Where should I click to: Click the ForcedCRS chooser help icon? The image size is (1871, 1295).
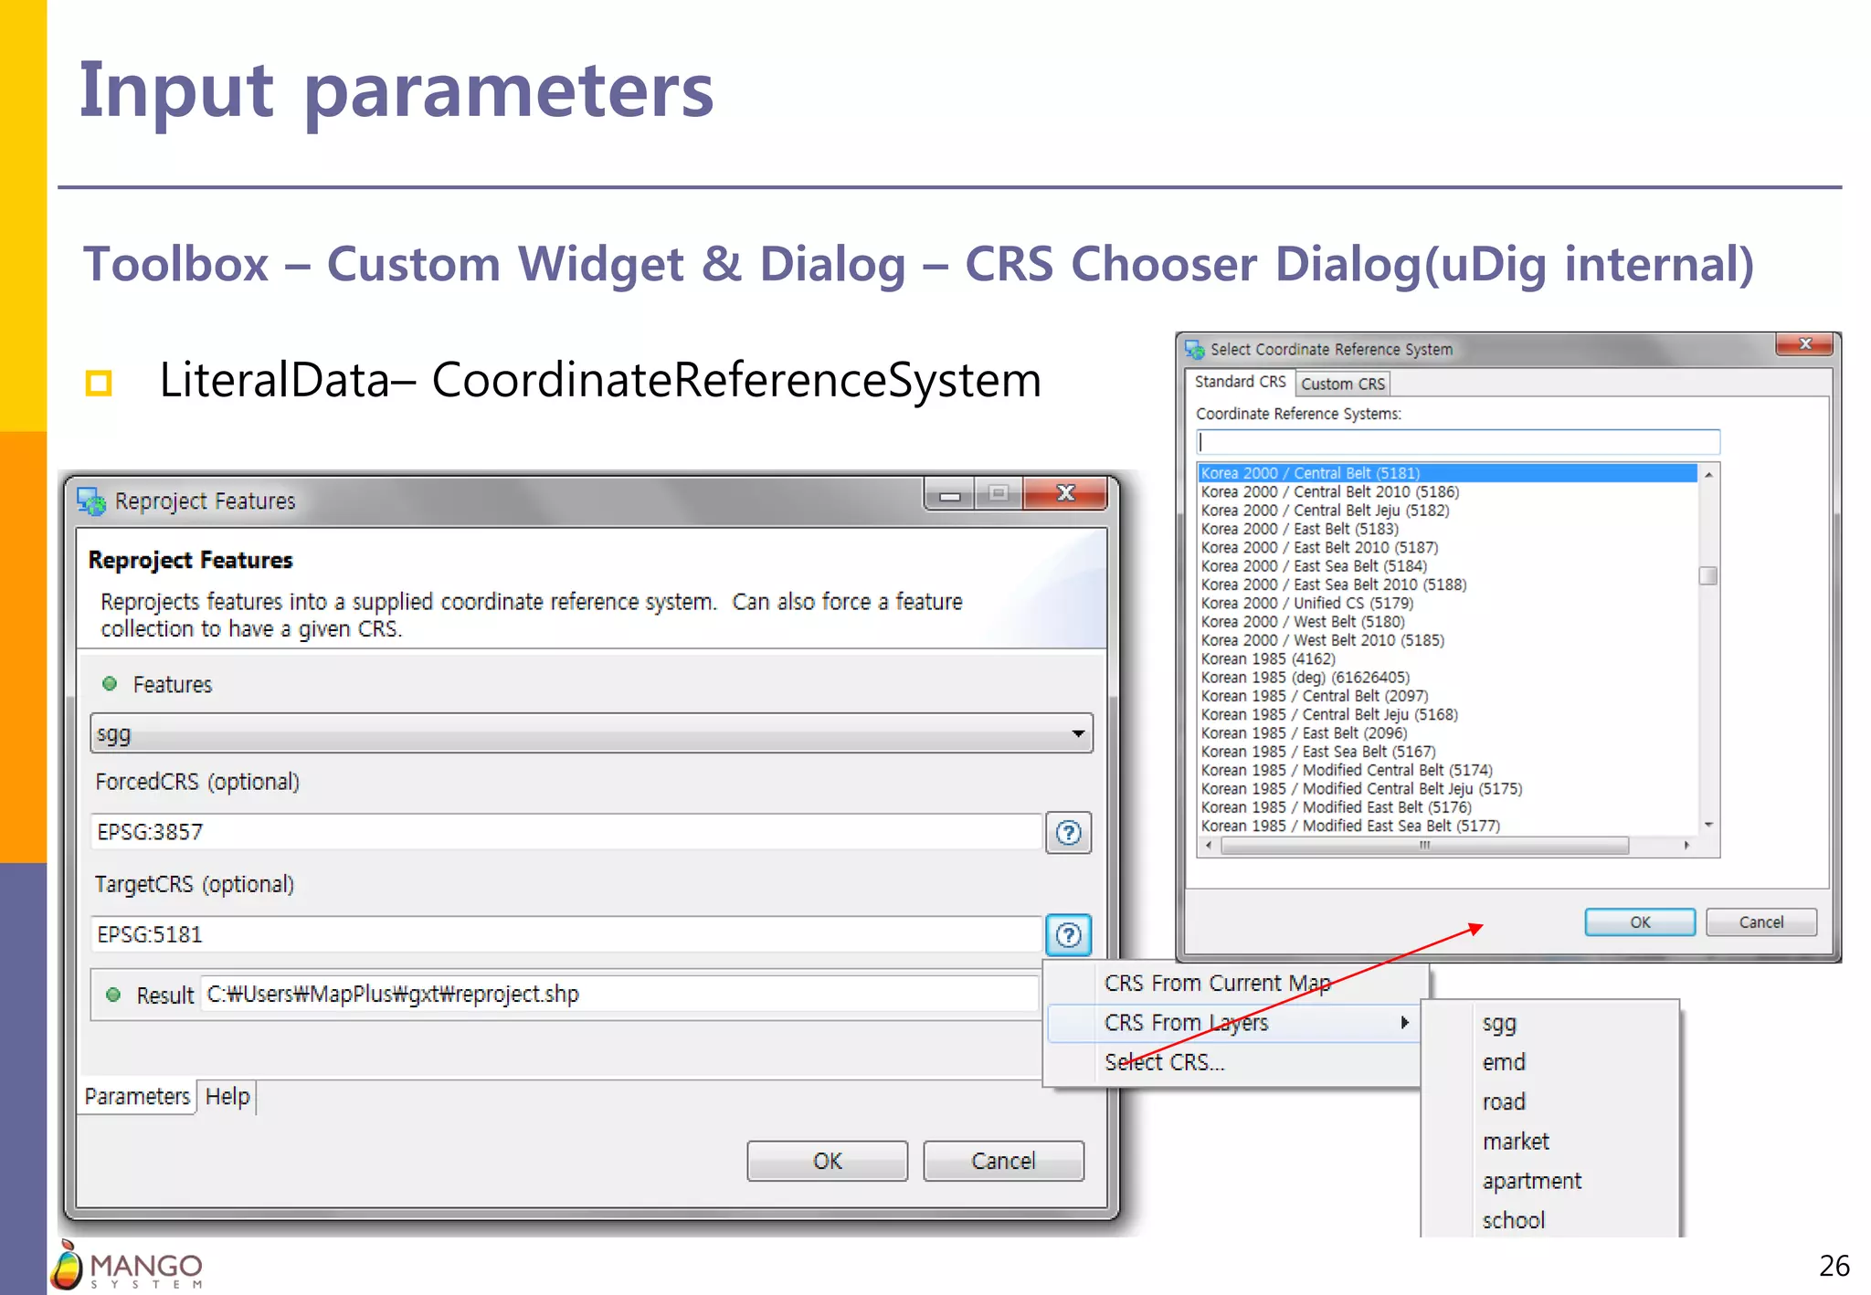tap(1068, 832)
